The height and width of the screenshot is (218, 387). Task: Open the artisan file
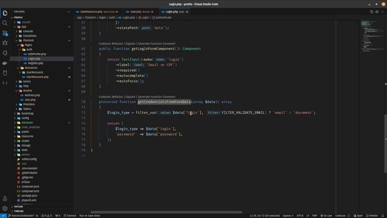[25, 182]
